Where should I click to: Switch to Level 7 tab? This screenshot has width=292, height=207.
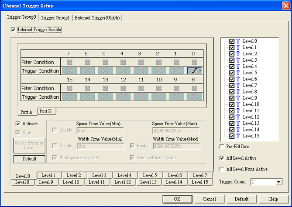tap(200, 175)
